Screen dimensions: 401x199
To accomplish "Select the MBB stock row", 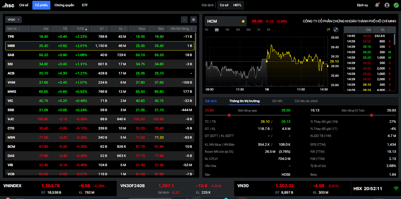I will [100, 46].
